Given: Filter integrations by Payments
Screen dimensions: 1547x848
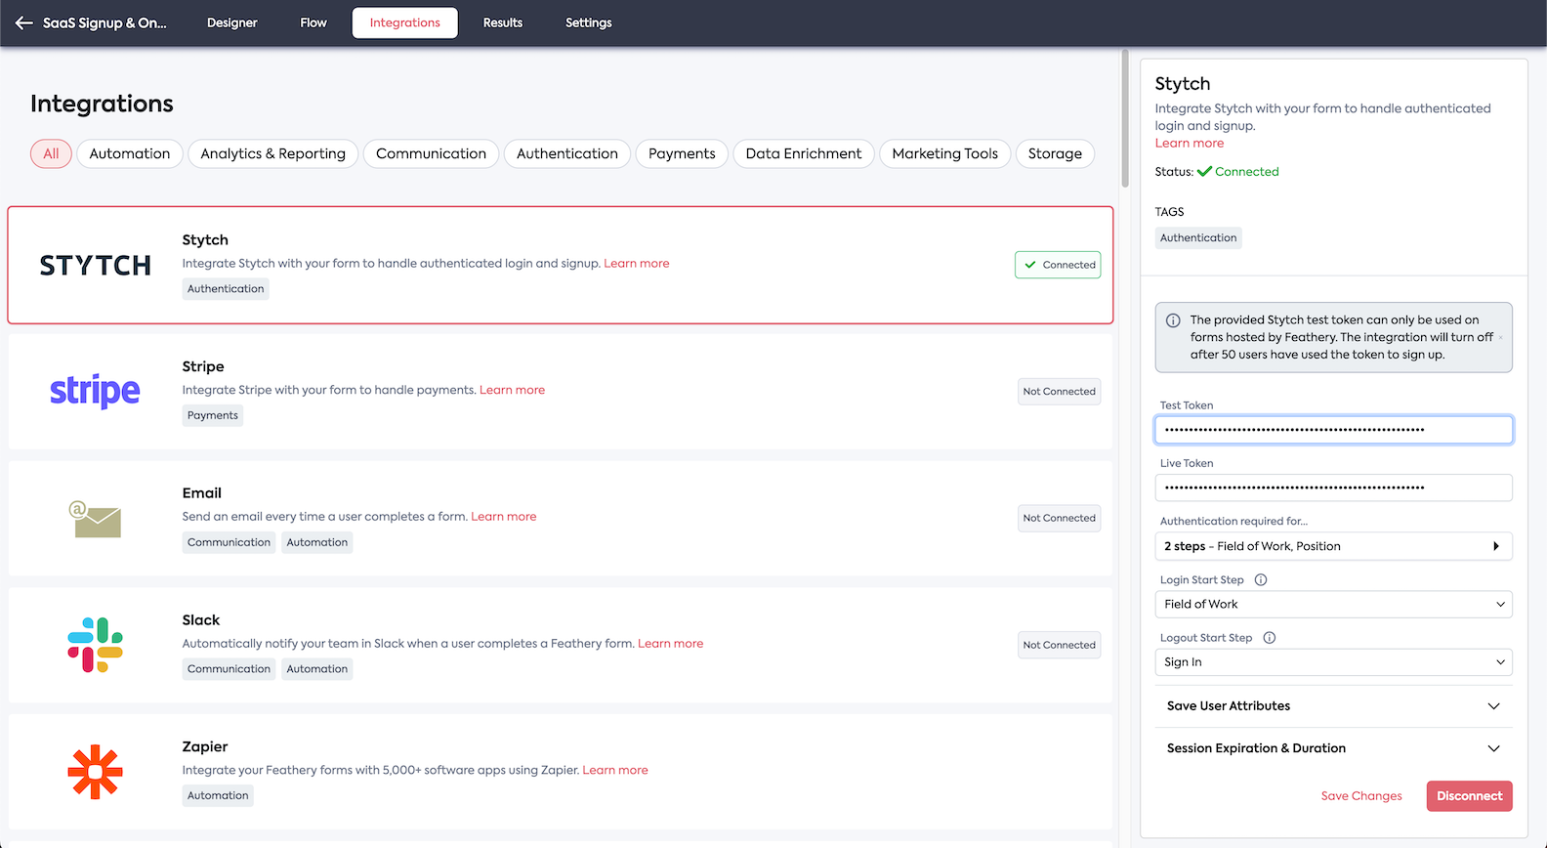Looking at the screenshot, I should coord(682,153).
